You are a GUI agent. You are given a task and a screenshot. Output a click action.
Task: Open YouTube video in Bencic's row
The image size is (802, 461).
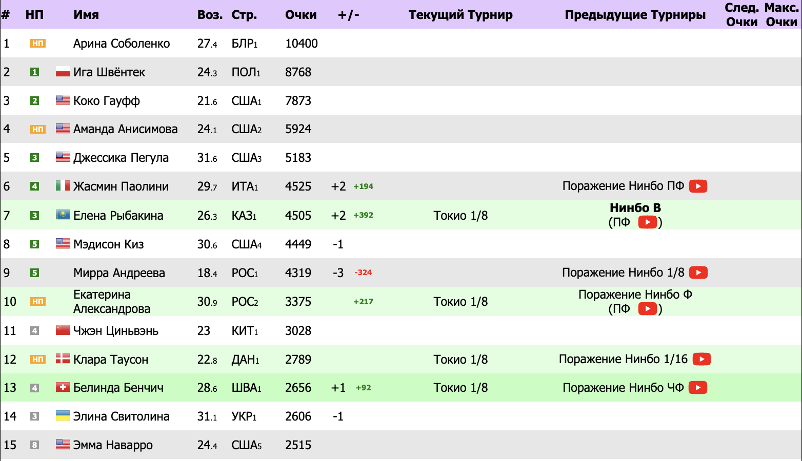click(x=698, y=388)
